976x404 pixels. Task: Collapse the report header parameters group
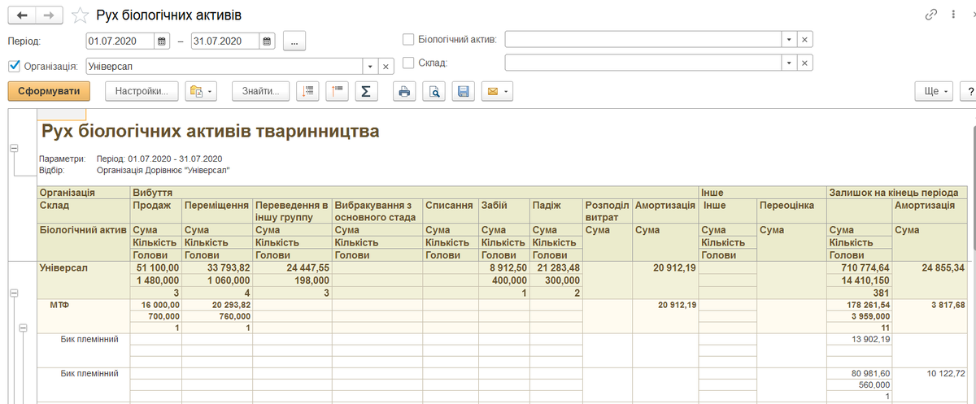pyautogui.click(x=14, y=149)
